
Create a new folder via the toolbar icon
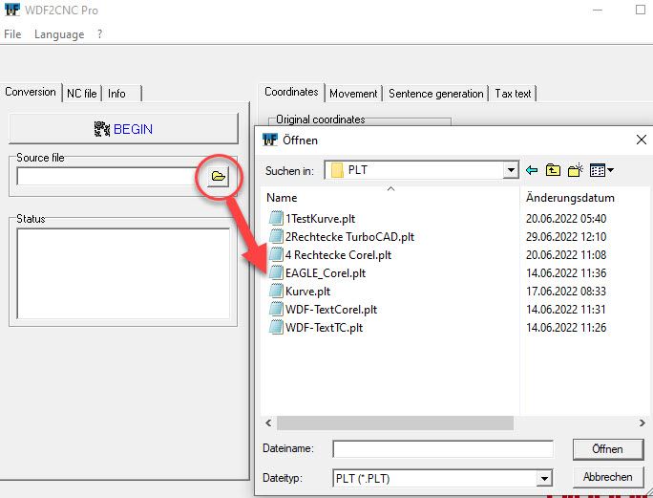(575, 170)
